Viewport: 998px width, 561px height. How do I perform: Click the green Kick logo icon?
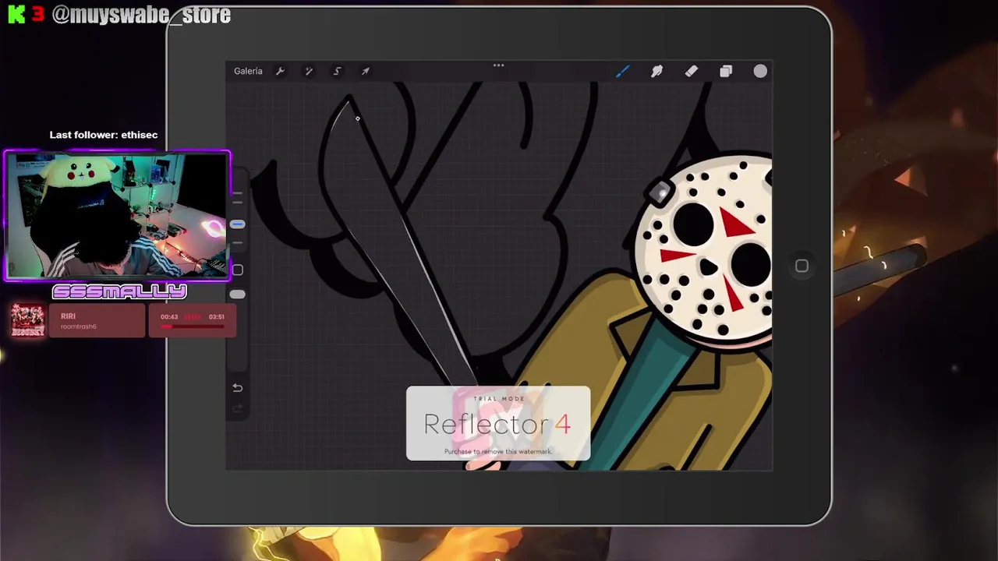16,15
